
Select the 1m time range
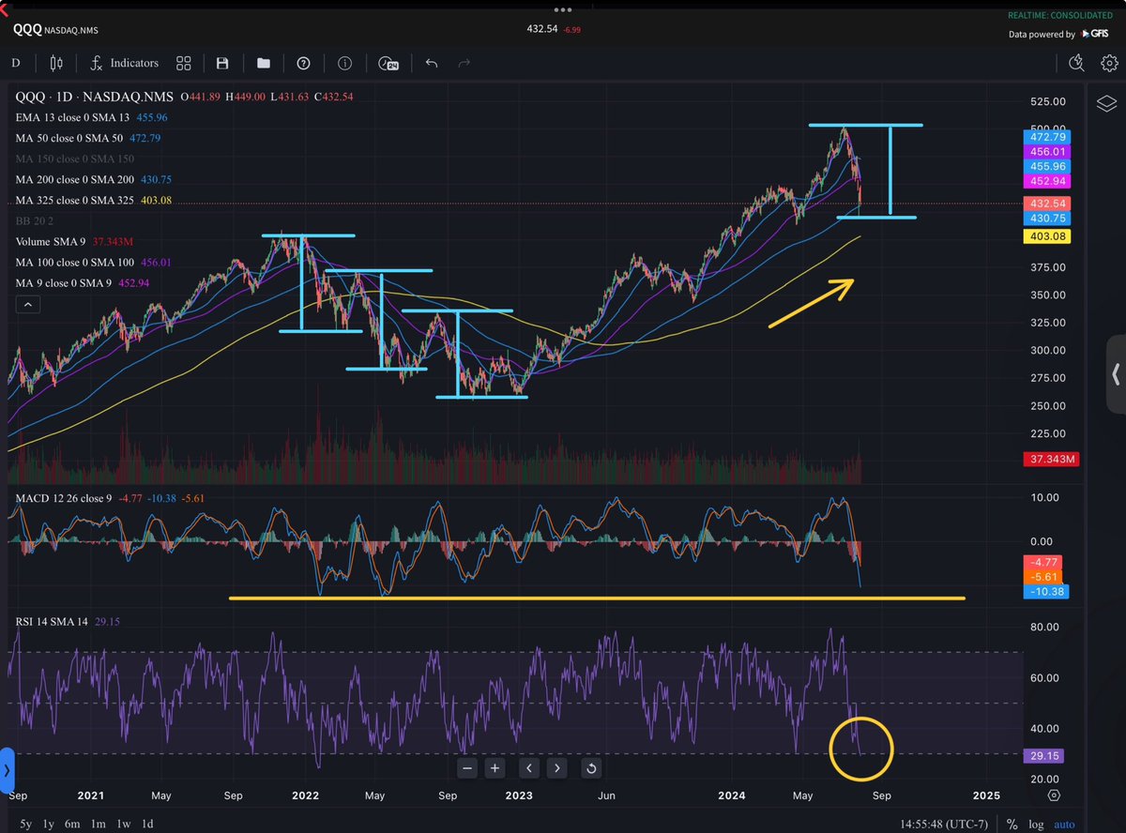tap(99, 824)
